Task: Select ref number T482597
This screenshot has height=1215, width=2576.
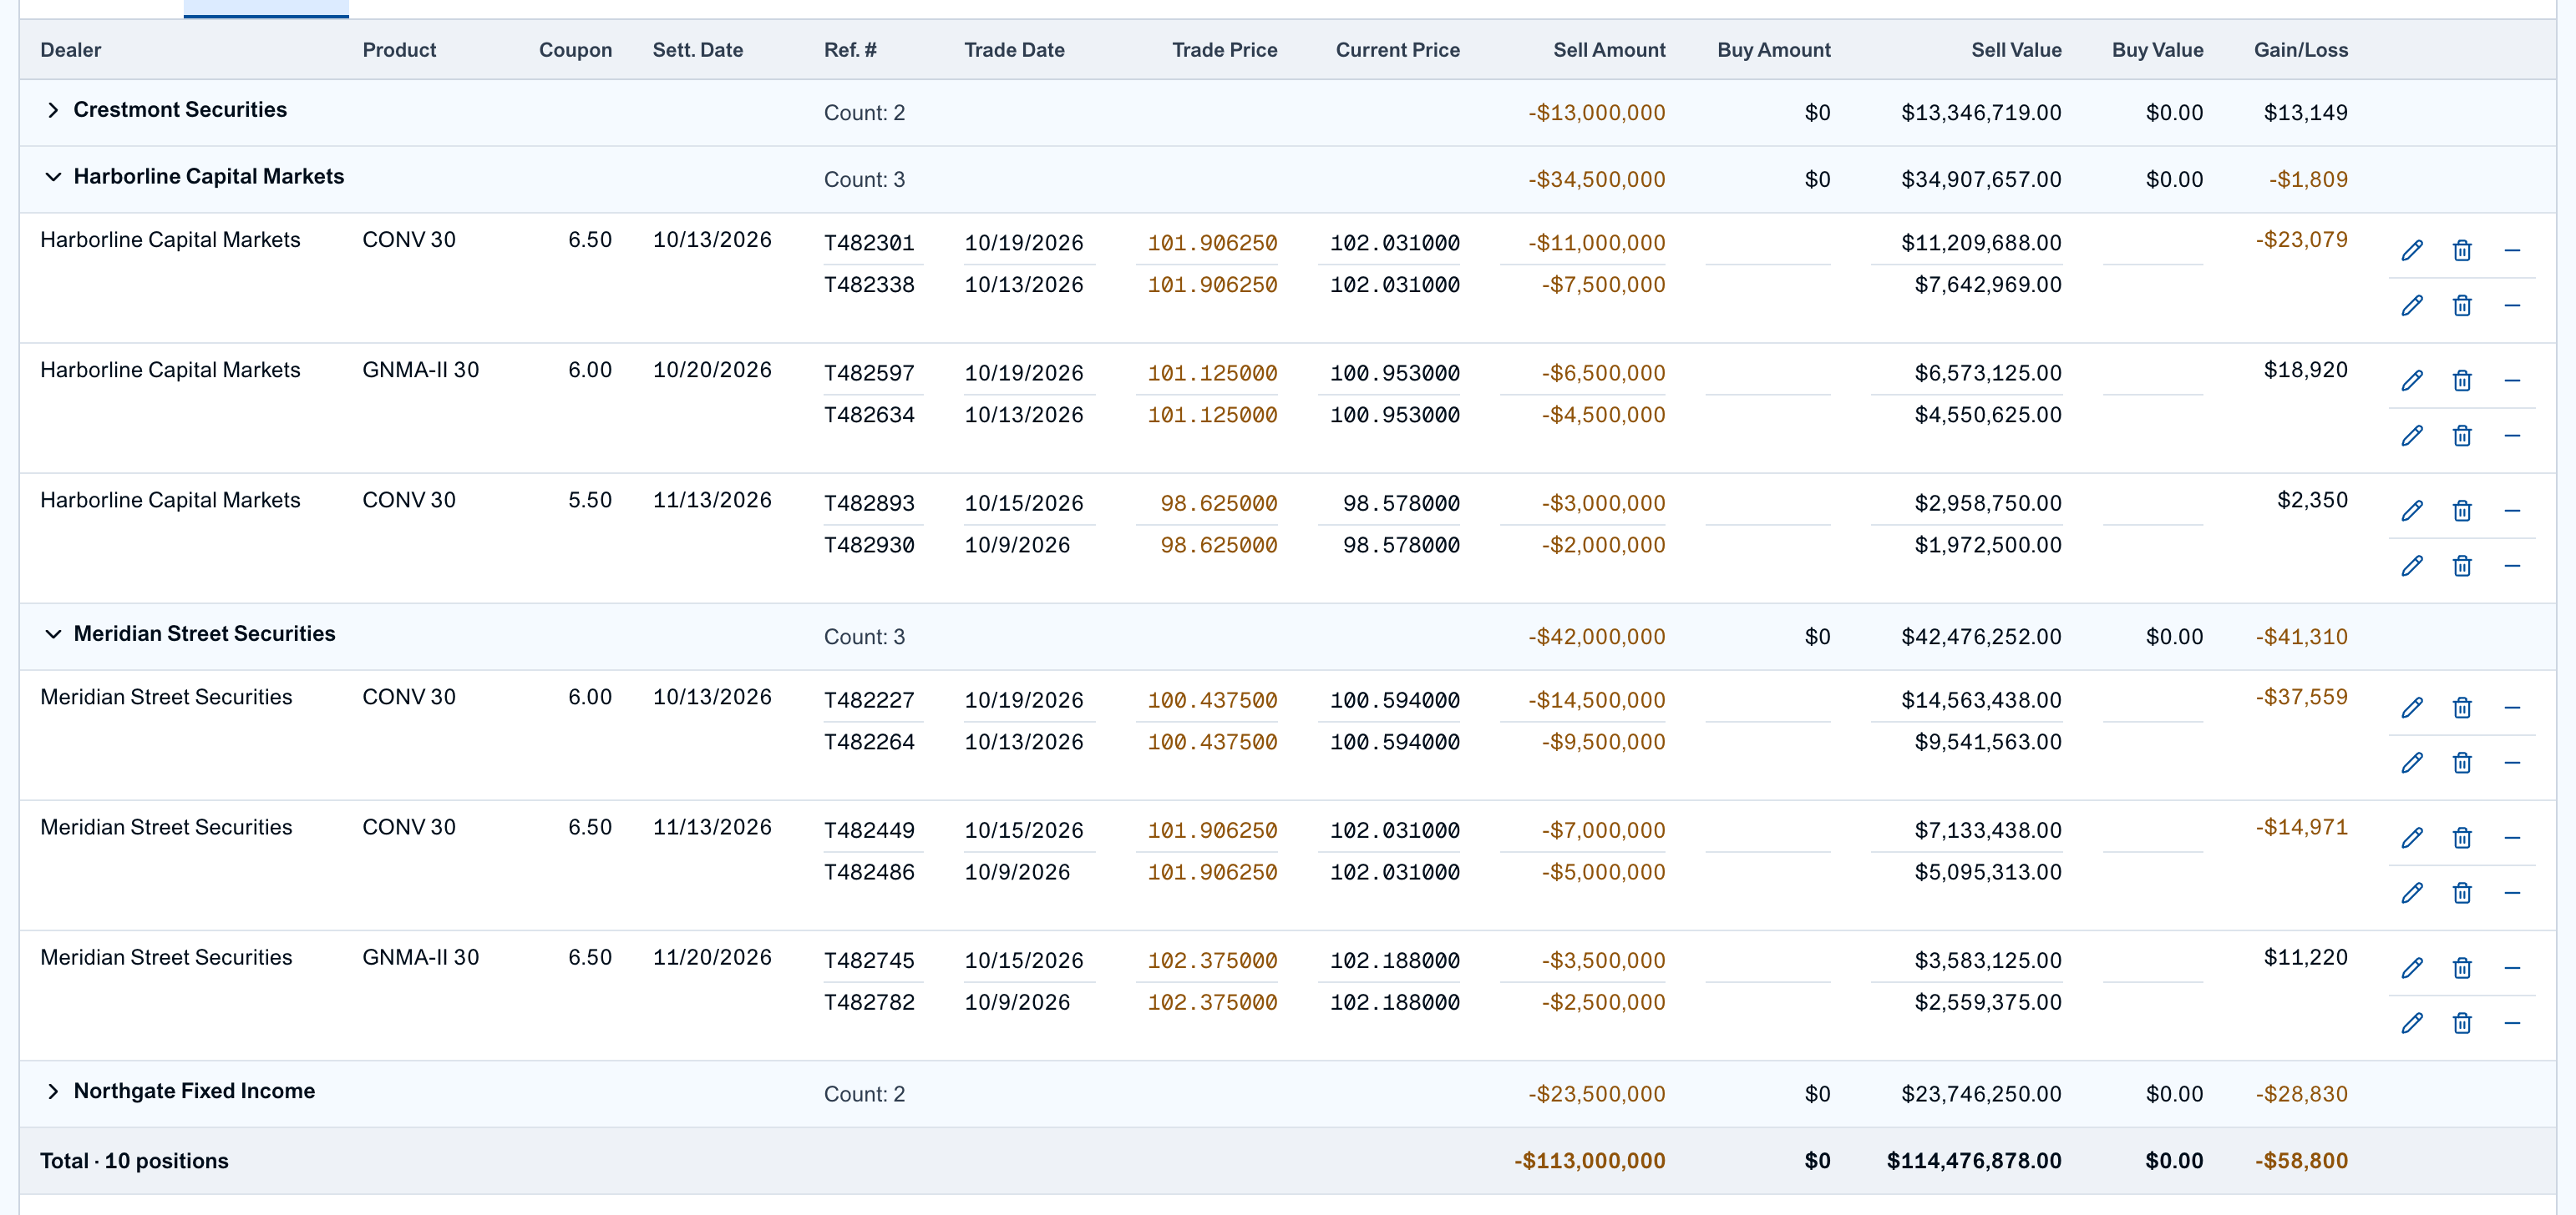Action: pos(869,373)
